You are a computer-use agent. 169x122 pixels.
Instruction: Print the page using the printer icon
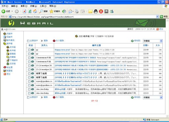coord(77,11)
